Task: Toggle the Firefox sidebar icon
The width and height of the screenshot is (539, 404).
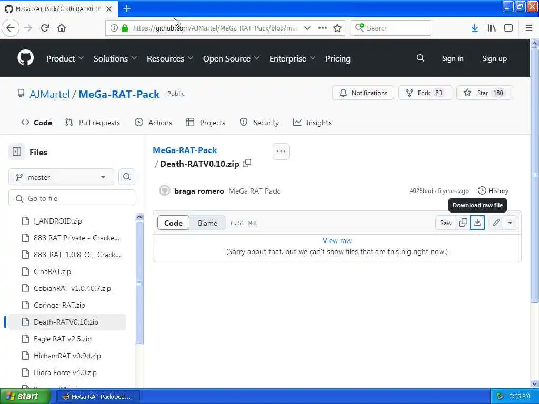Action: (508, 28)
